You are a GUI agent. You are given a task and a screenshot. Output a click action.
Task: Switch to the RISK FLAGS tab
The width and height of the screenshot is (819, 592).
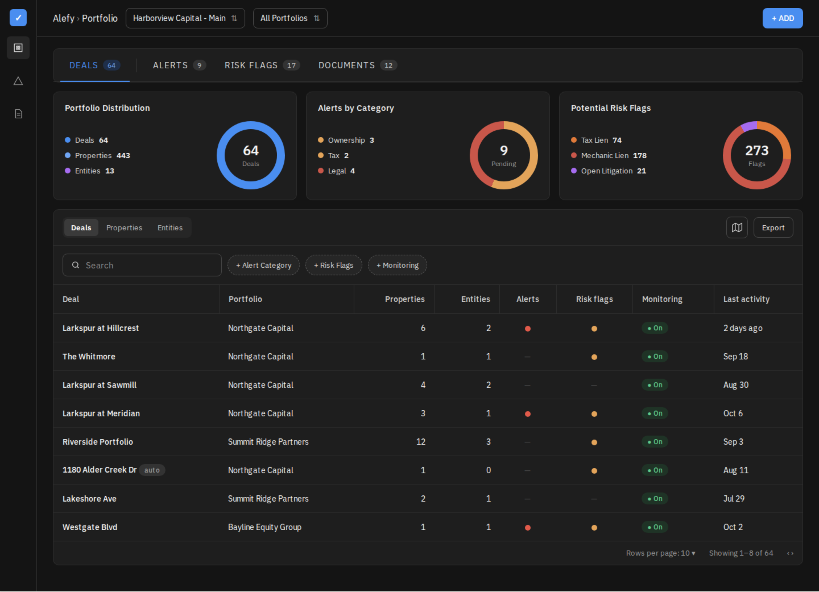click(x=262, y=65)
